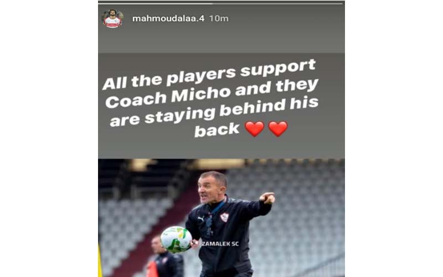Image resolution: width=443 pixels, height=277 pixels.
Task: Click the small crest beside ZAMALEK SC tag
Action: (195, 244)
